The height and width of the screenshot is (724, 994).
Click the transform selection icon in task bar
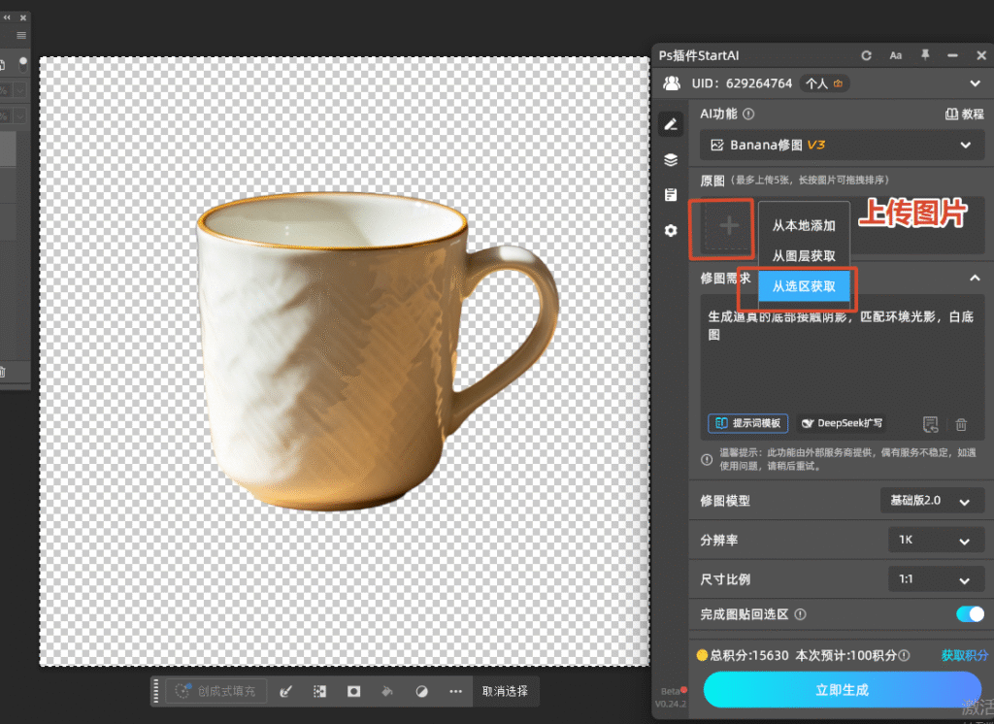[x=319, y=691]
